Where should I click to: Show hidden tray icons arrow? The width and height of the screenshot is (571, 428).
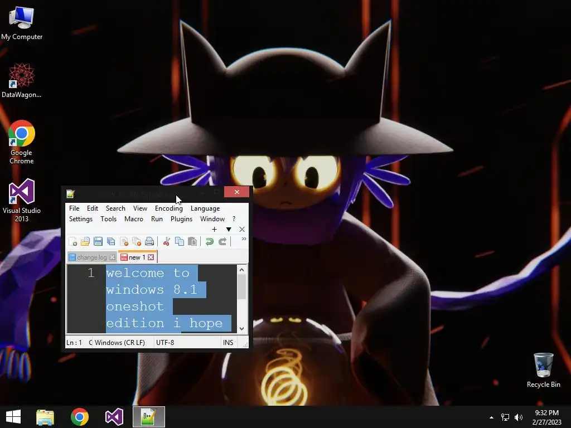491,417
